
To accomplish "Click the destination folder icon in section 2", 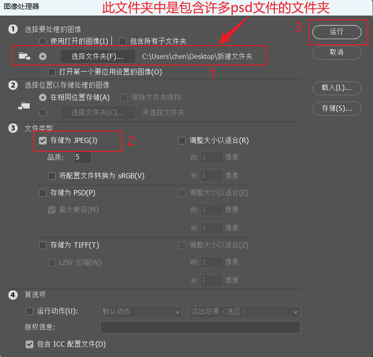I will pyautogui.click(x=24, y=106).
